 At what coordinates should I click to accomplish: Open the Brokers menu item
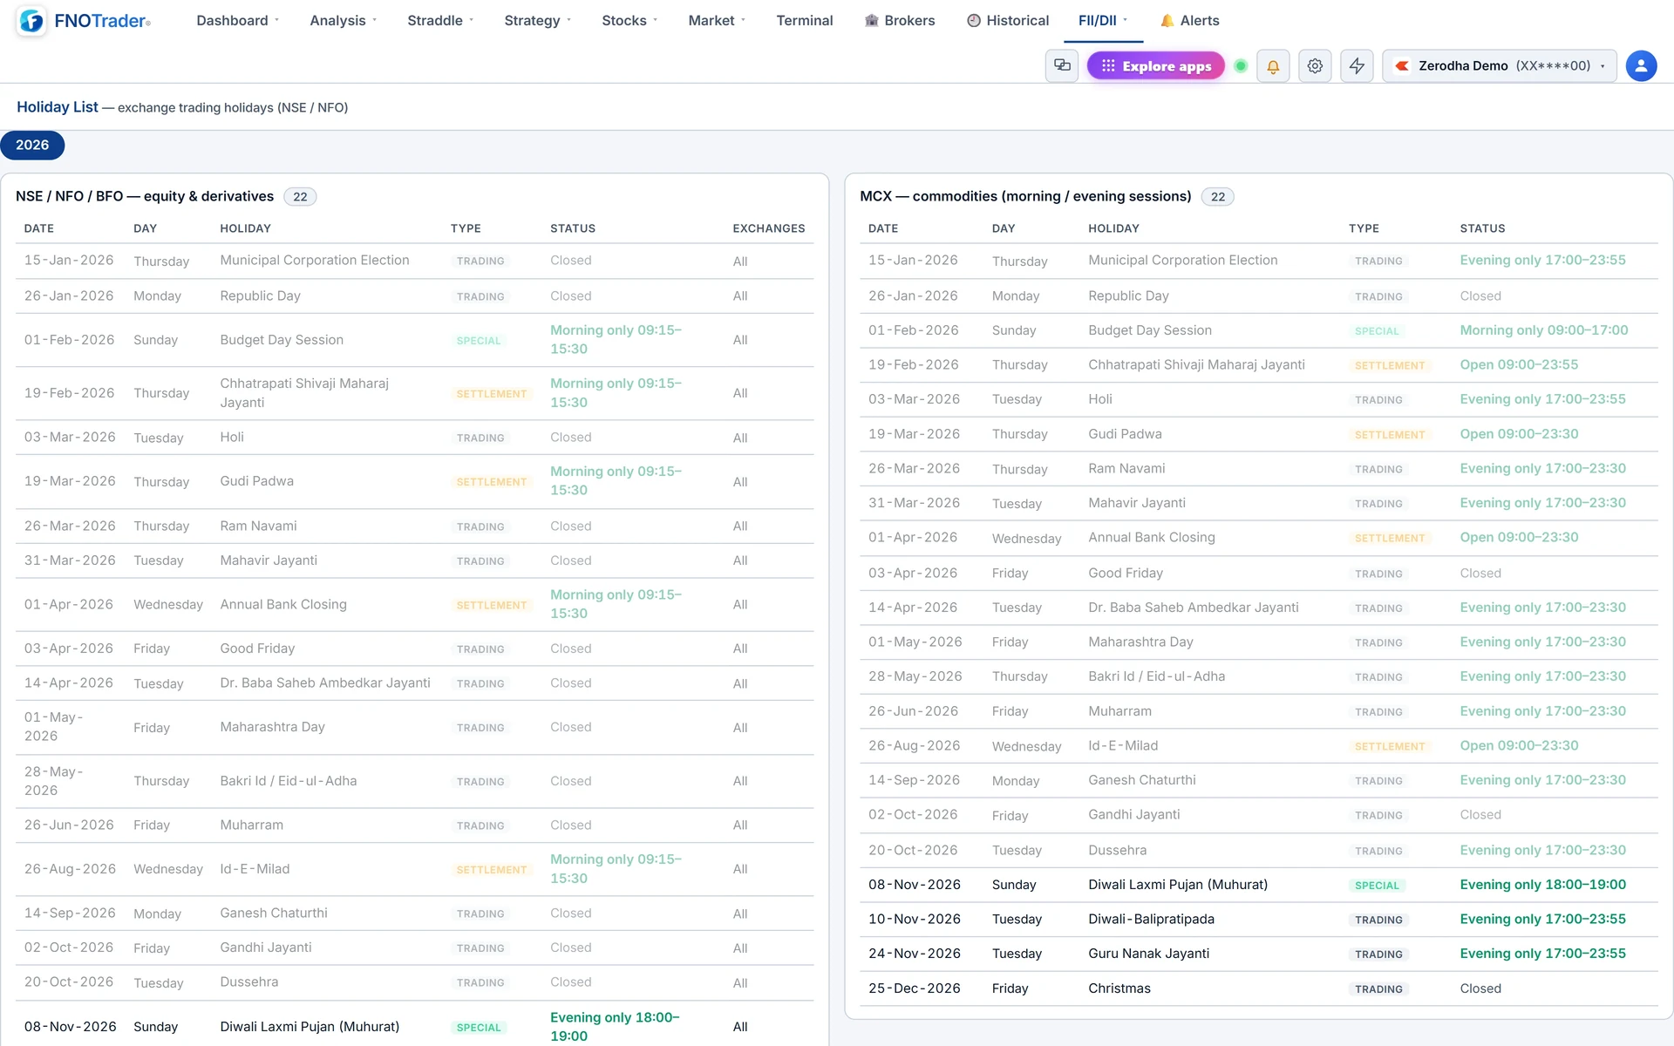899,20
